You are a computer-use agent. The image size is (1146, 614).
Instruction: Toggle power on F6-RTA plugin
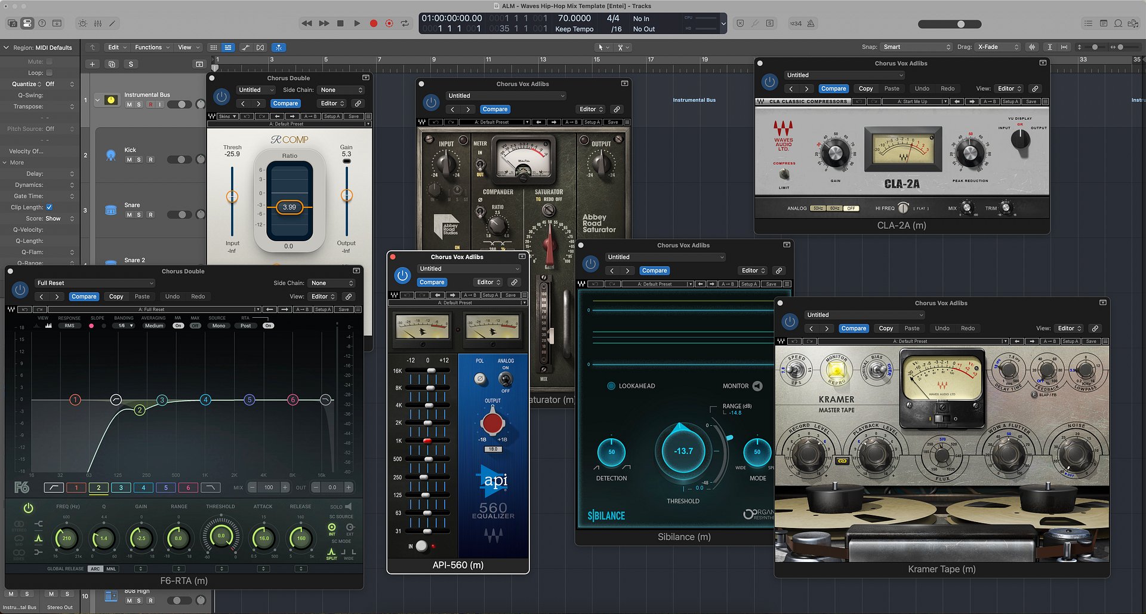20,290
